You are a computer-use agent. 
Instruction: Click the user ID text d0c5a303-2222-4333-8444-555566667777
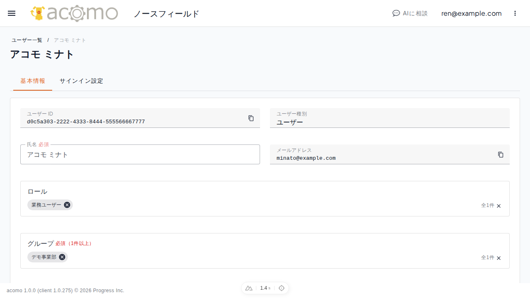coord(86,122)
